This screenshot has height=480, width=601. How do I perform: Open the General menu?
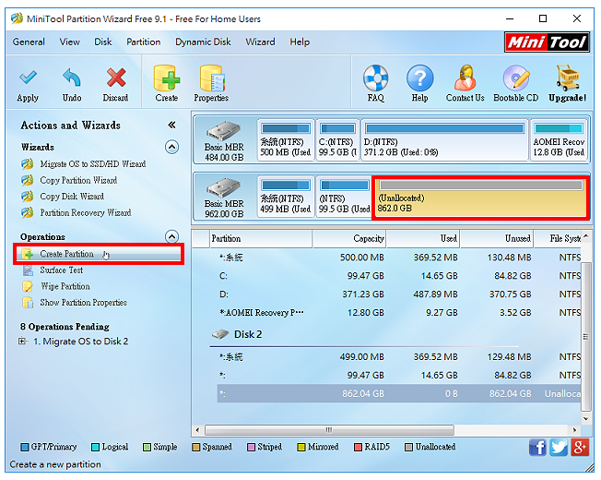click(x=29, y=42)
